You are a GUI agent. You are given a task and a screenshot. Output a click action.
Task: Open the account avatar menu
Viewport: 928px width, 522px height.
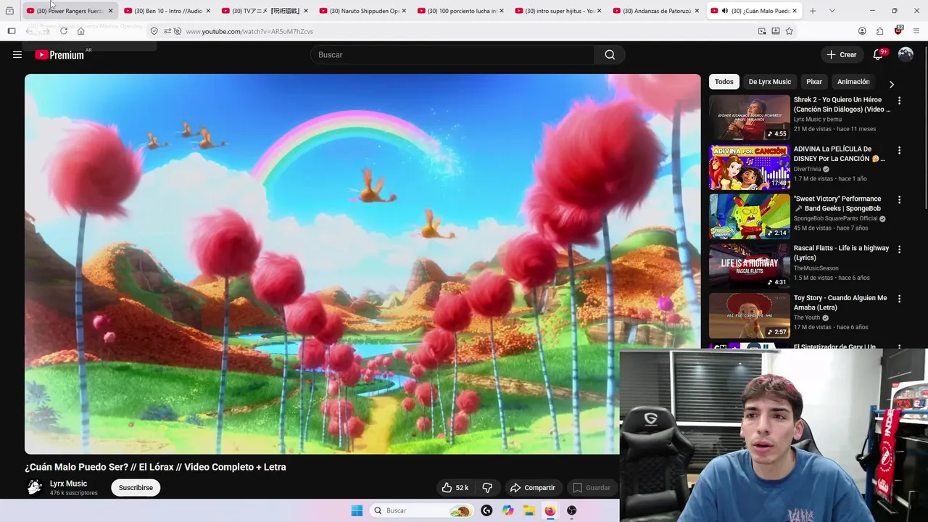(906, 54)
